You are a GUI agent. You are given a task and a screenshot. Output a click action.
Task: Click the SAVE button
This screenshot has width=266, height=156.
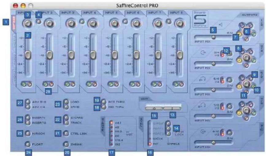point(66,107)
